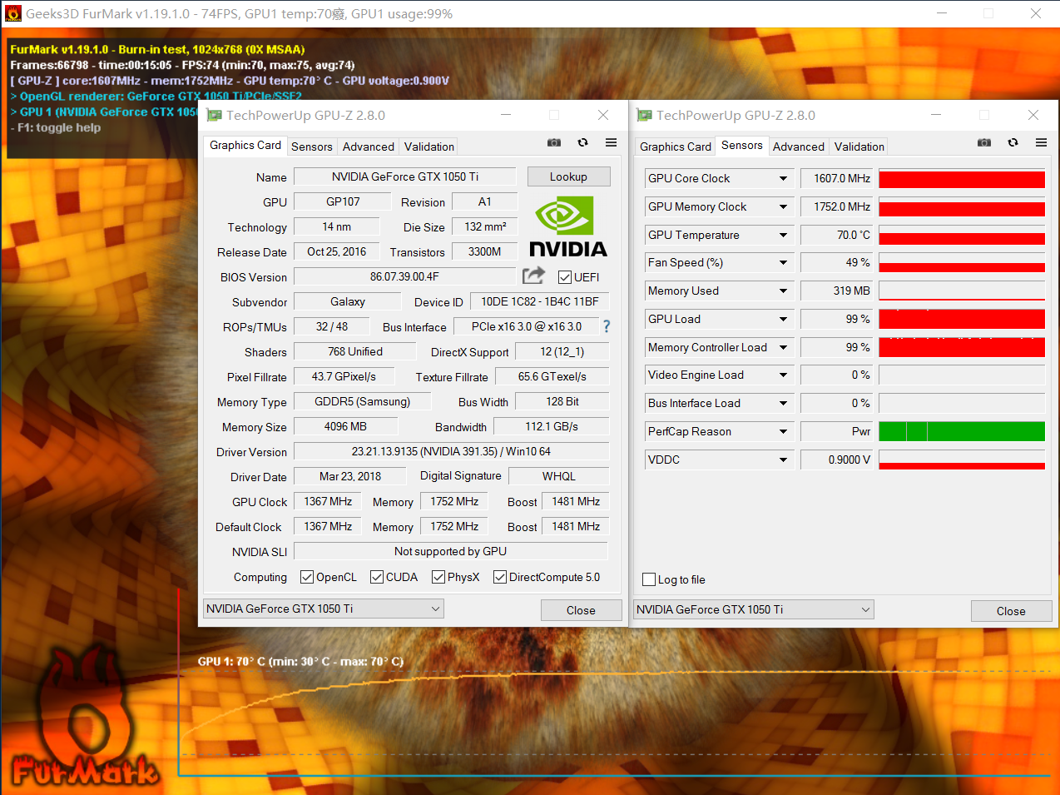The height and width of the screenshot is (795, 1060).
Task: Click the Driver Version field value
Action: 452,451
